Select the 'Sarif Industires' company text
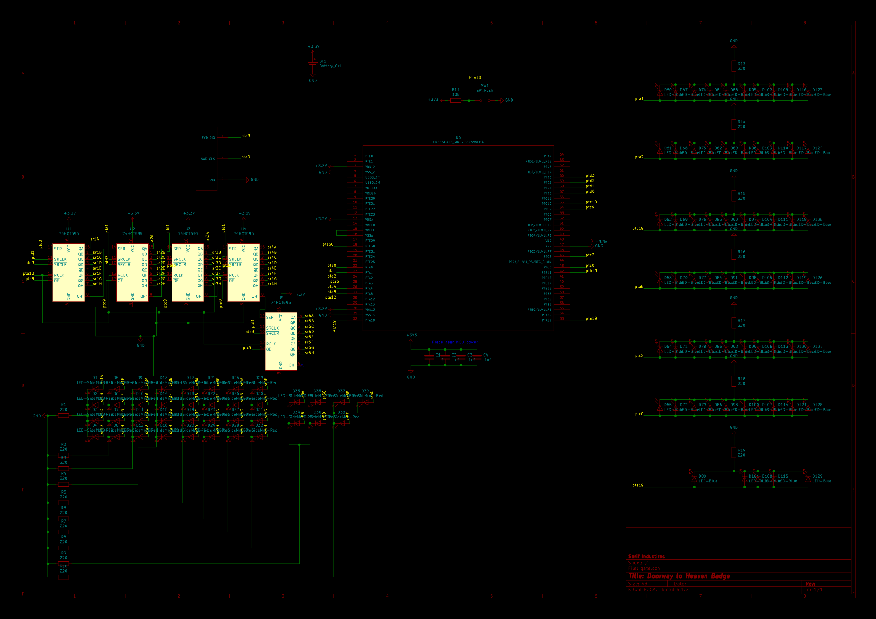 click(646, 556)
